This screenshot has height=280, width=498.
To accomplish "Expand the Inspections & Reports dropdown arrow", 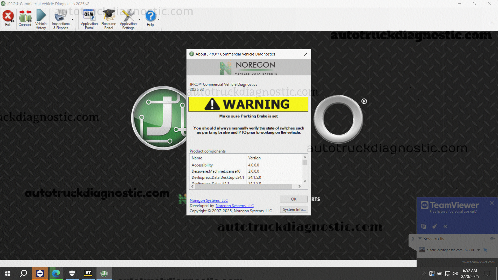I will (x=72, y=19).
